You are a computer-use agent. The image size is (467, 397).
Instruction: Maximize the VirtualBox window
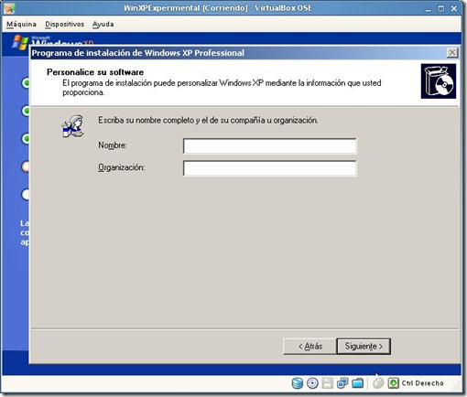[x=441, y=9]
